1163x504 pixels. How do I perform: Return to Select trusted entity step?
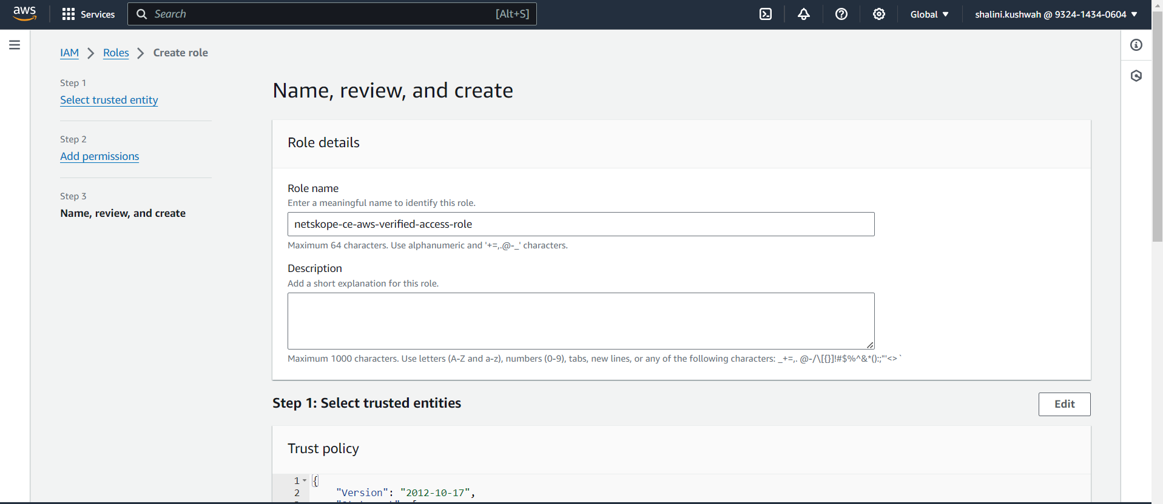pos(109,100)
